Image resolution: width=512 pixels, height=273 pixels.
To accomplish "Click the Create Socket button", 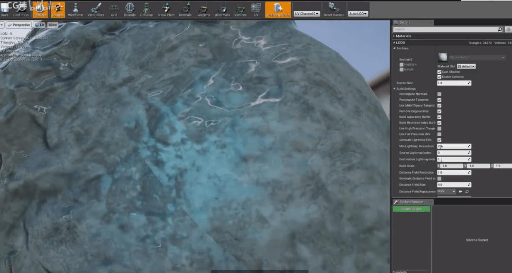I will 411,209.
